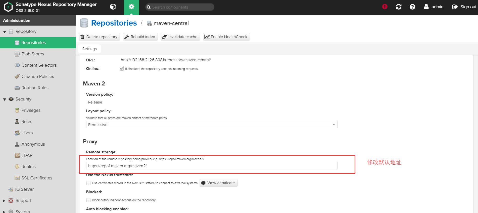Click View certificate button
The width and height of the screenshot is (478, 213).
tap(218, 183)
